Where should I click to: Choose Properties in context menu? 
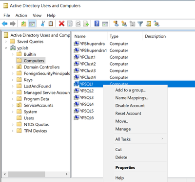[135, 167]
